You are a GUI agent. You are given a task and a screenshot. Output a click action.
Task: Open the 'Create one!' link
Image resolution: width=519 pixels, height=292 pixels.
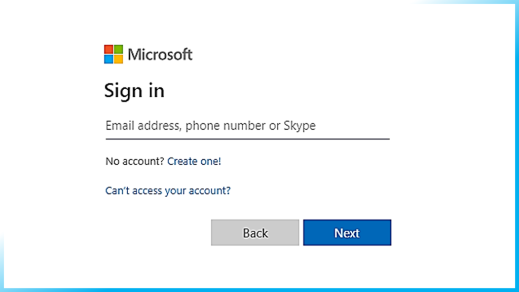click(194, 162)
